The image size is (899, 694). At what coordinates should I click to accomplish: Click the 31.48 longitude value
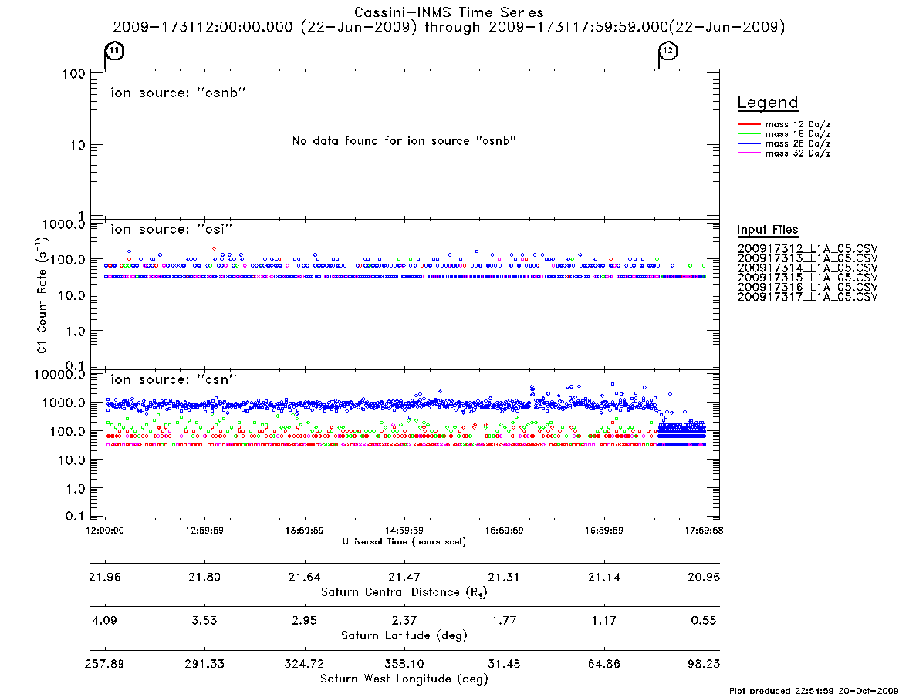pyautogui.click(x=504, y=664)
